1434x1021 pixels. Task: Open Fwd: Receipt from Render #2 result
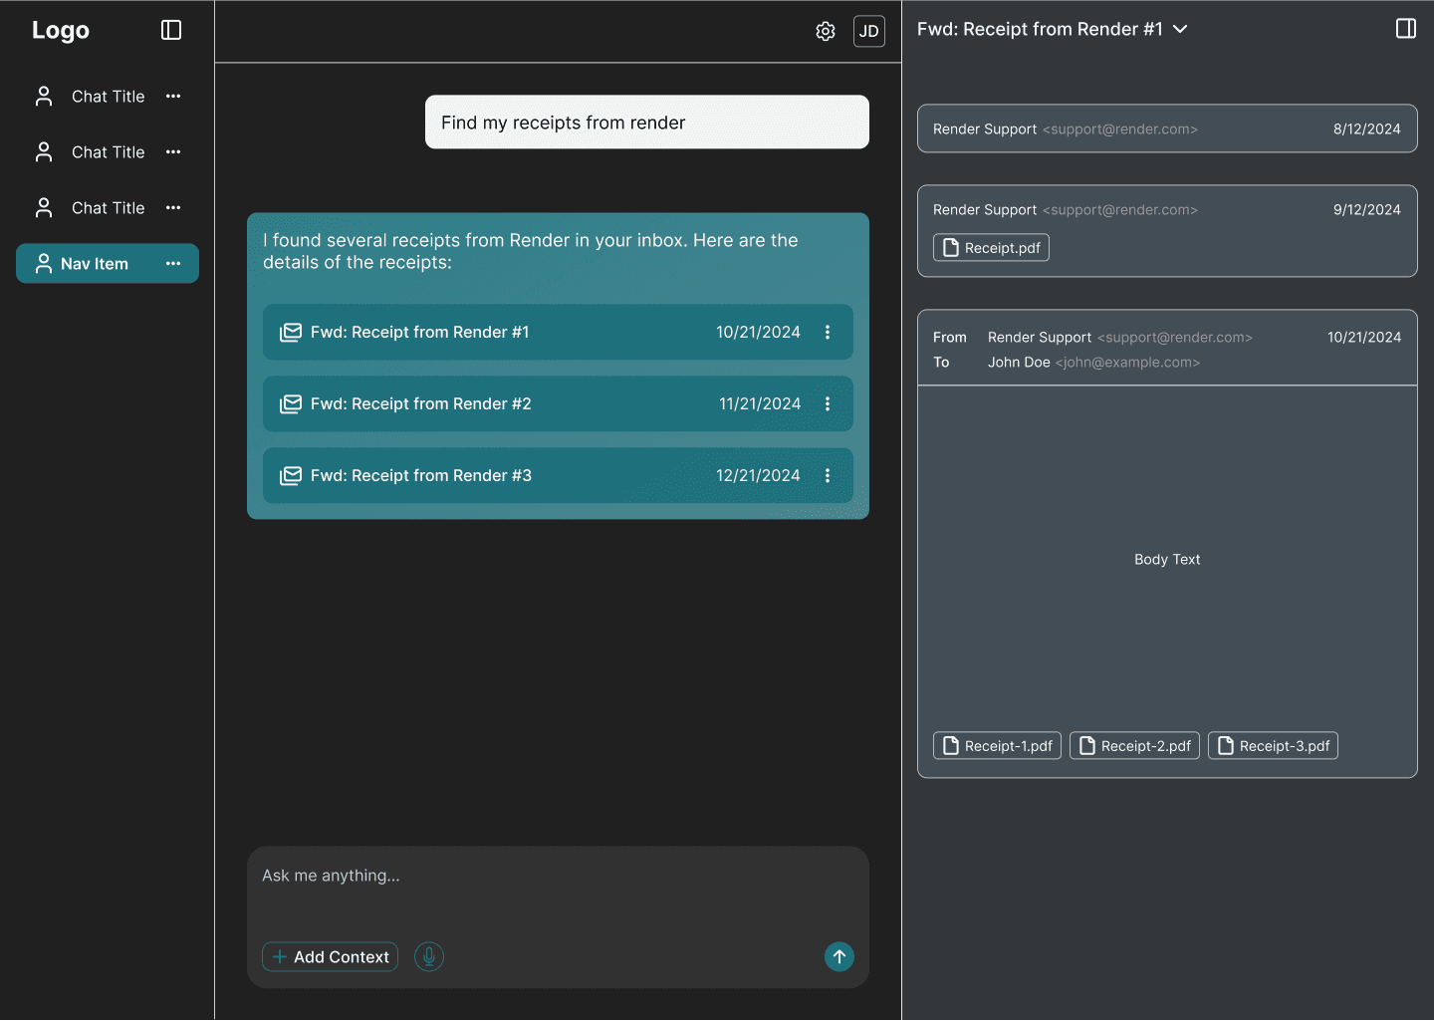tap(558, 404)
